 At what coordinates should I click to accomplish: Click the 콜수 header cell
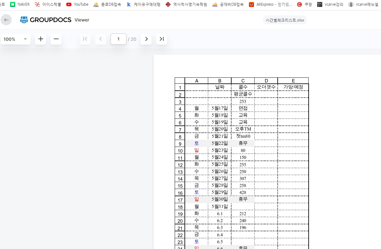click(243, 87)
